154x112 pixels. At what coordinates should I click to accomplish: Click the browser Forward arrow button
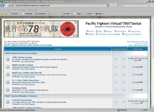point(6,5)
